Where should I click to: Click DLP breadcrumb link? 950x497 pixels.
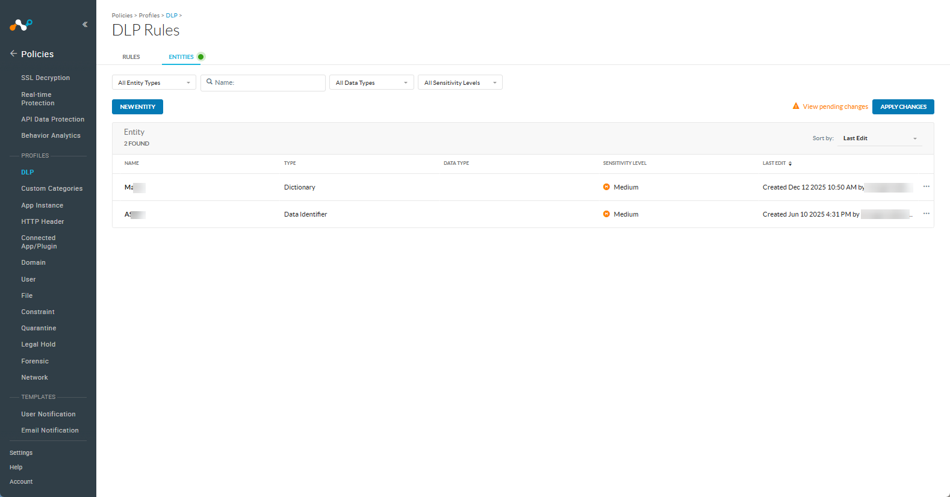point(172,16)
